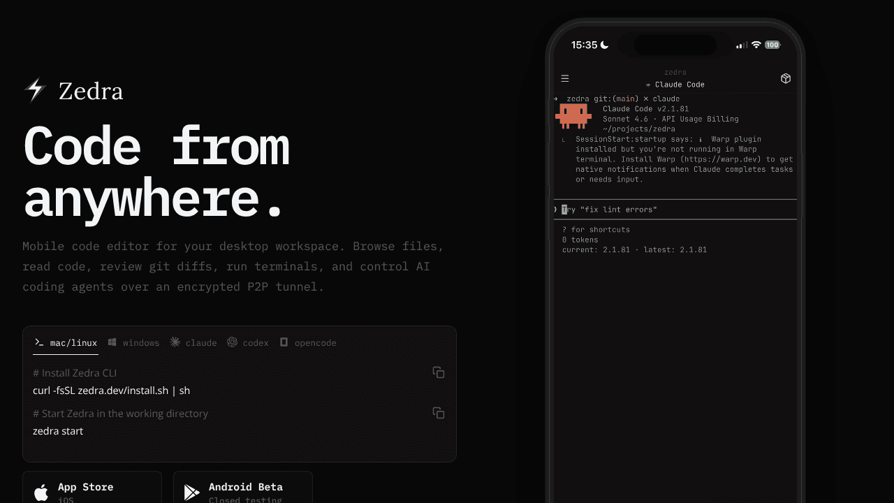
Task: Click the cube package icon in phone header
Action: pos(786,78)
